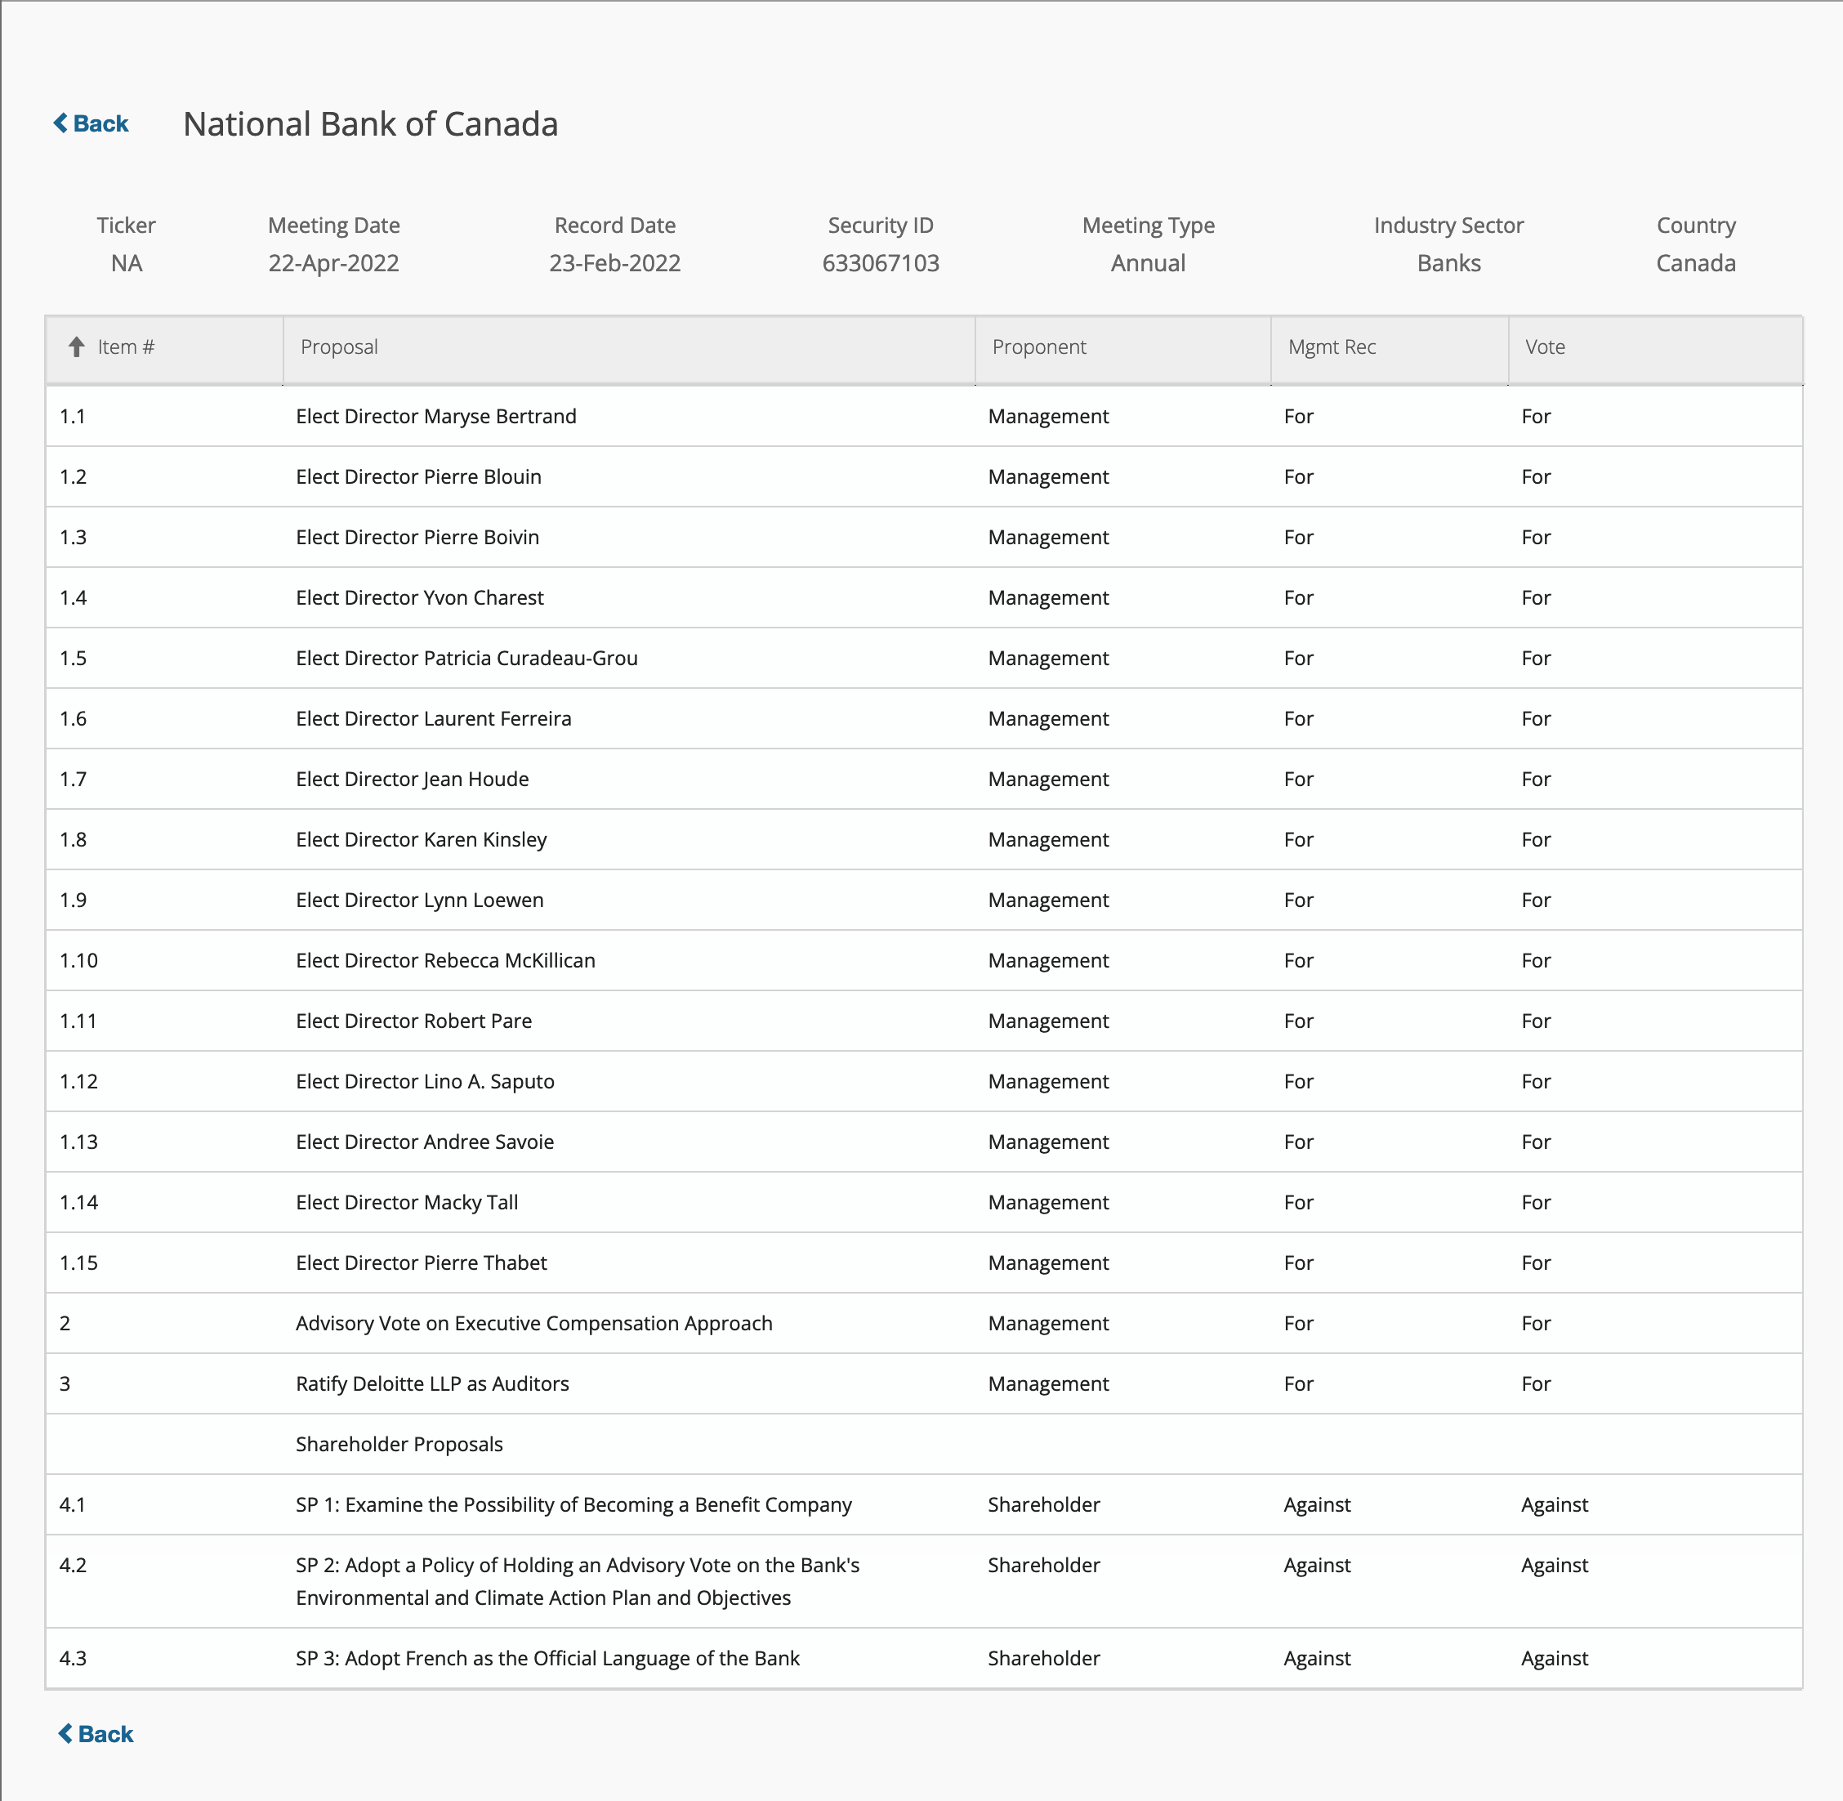1843x1801 pixels.
Task: Sort by the Proponent column header
Action: pos(1038,347)
